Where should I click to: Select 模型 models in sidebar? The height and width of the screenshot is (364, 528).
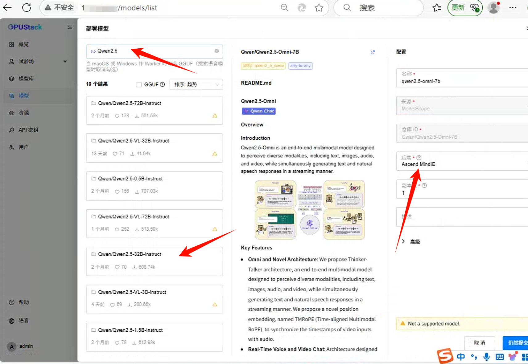pyautogui.click(x=39, y=96)
